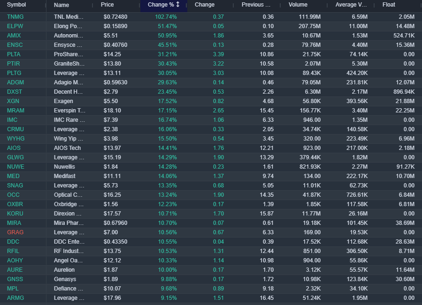422x305 pixels.
Task: Click the '9.15%' change value
Action: click(169, 298)
